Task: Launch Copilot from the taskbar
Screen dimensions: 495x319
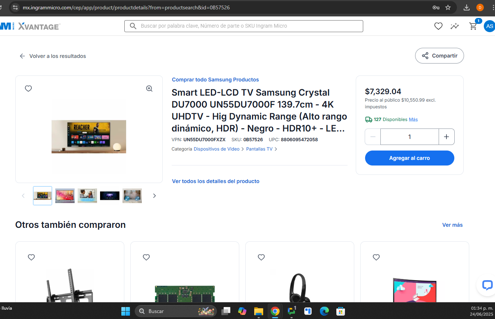Action: coord(242,311)
